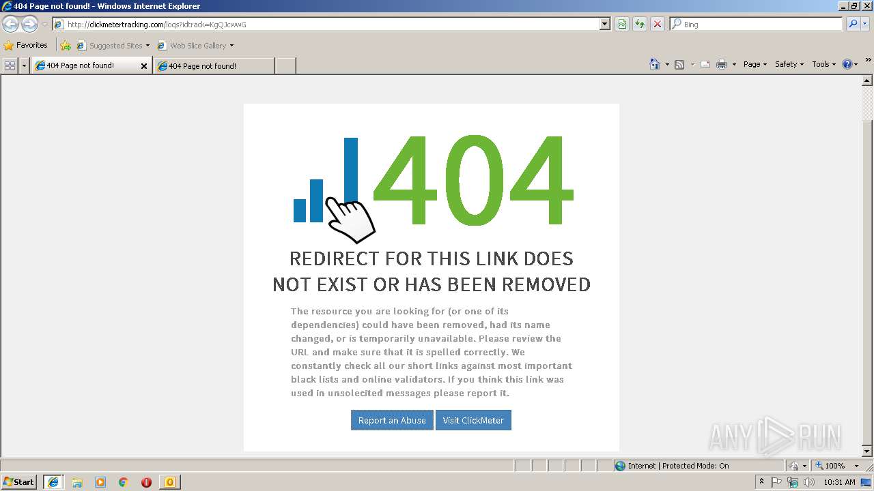Image resolution: width=874 pixels, height=491 pixels.
Task: Switch to the second 404 Page not found tab
Action: coord(214,65)
